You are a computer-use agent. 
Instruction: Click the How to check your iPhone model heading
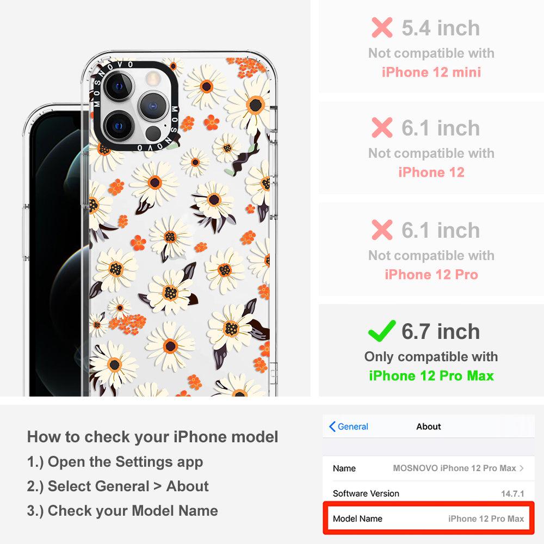[x=153, y=436]
